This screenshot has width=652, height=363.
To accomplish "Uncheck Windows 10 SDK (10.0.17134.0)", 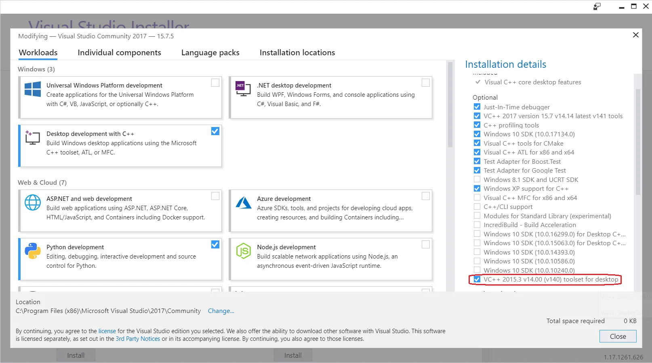I will 477,134.
